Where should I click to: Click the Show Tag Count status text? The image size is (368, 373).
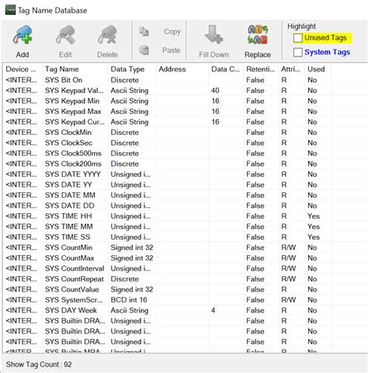pyautogui.click(x=39, y=364)
